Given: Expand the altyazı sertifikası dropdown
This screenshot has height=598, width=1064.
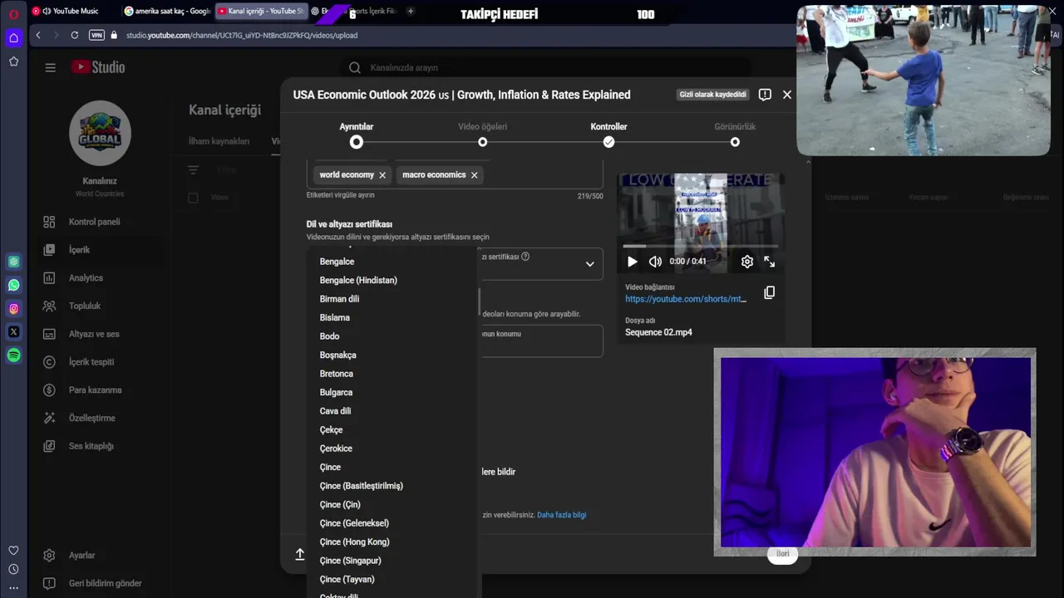Looking at the screenshot, I should click(x=589, y=264).
